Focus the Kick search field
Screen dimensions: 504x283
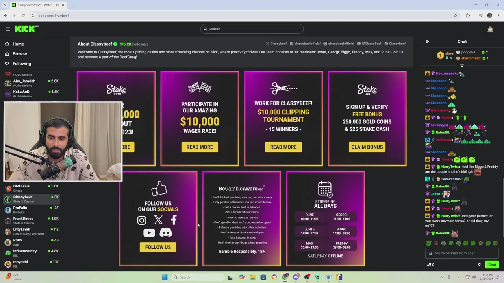[x=252, y=29]
